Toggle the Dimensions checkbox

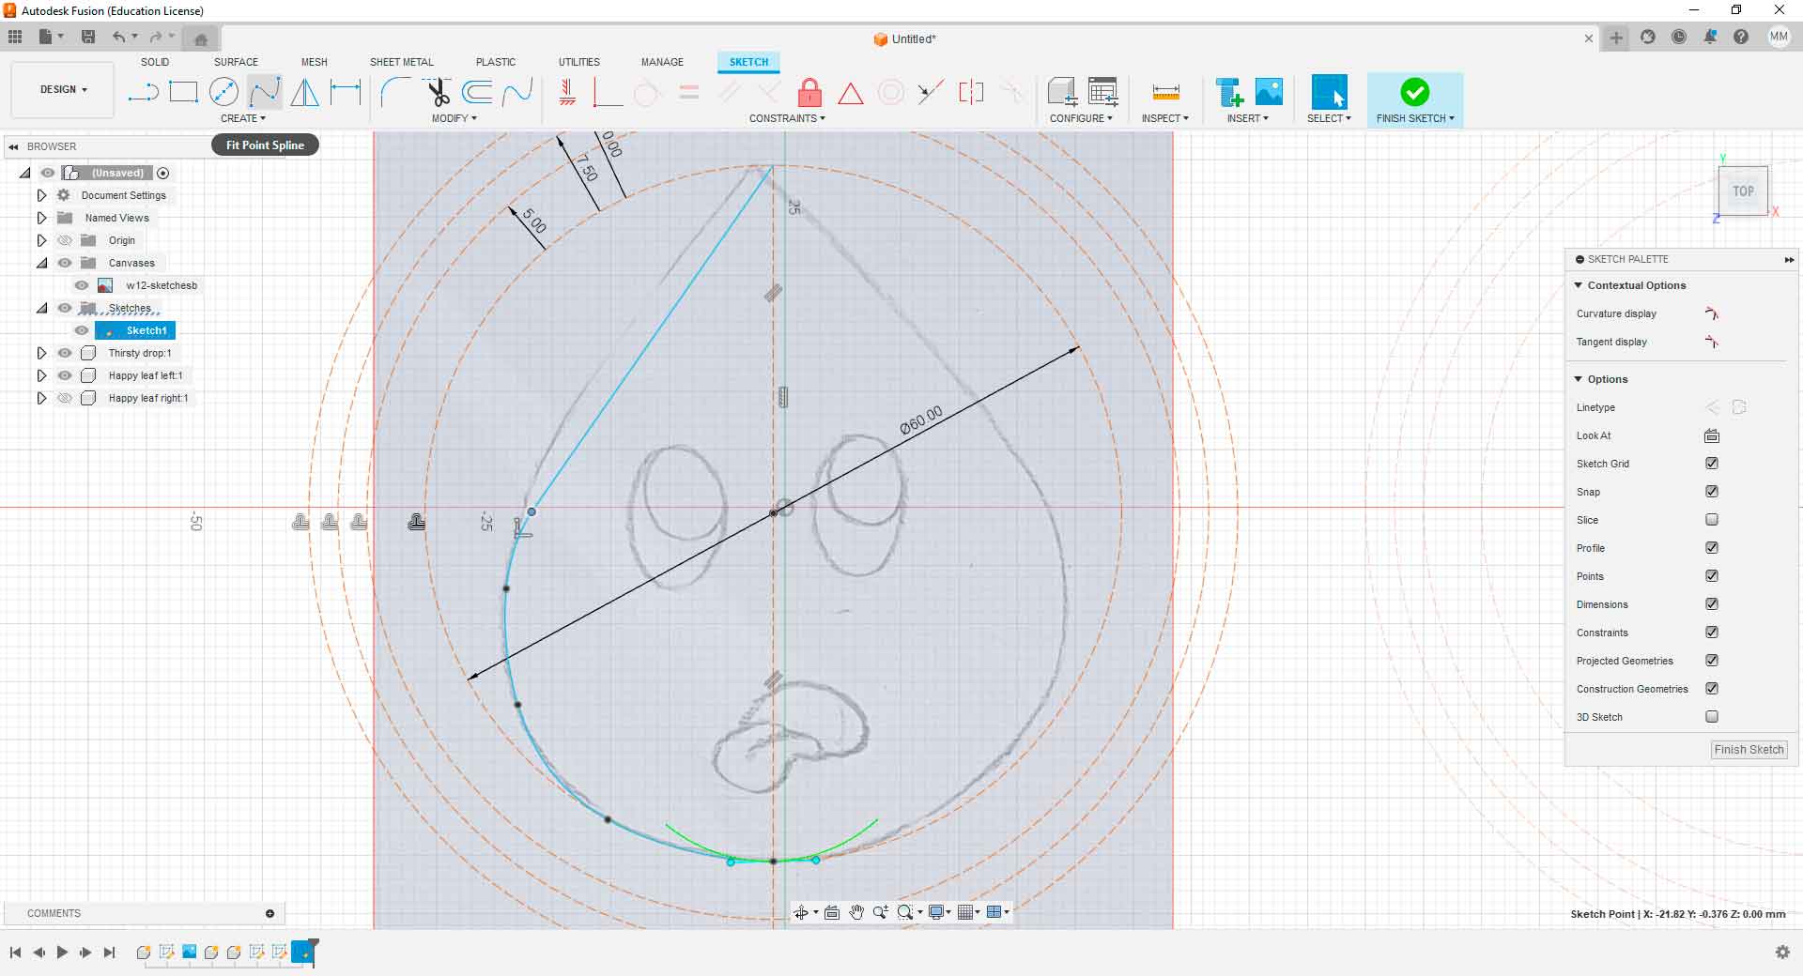click(x=1712, y=604)
